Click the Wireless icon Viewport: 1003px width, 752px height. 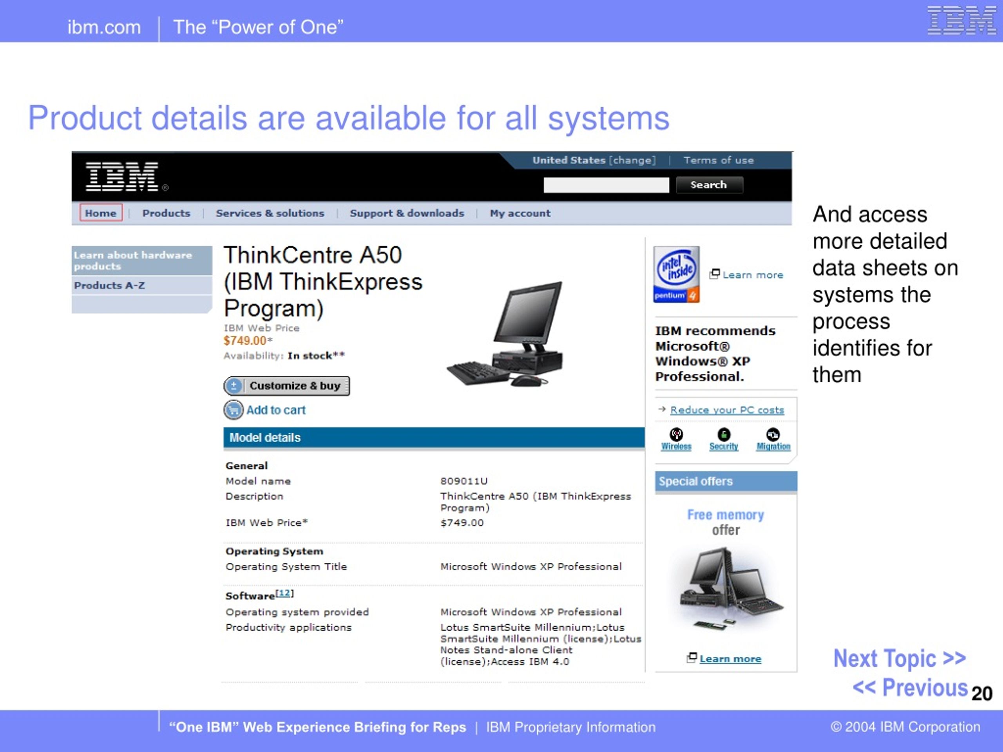point(676,434)
